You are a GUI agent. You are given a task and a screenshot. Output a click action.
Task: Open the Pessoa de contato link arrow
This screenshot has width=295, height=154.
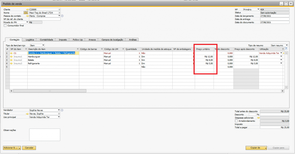click(x=27, y=16)
